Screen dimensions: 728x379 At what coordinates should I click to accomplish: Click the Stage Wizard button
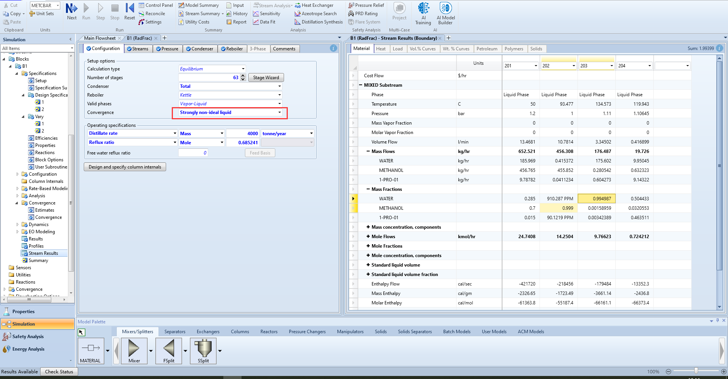click(x=266, y=78)
